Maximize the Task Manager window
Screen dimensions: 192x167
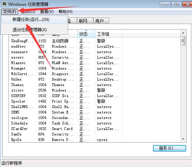176,4
